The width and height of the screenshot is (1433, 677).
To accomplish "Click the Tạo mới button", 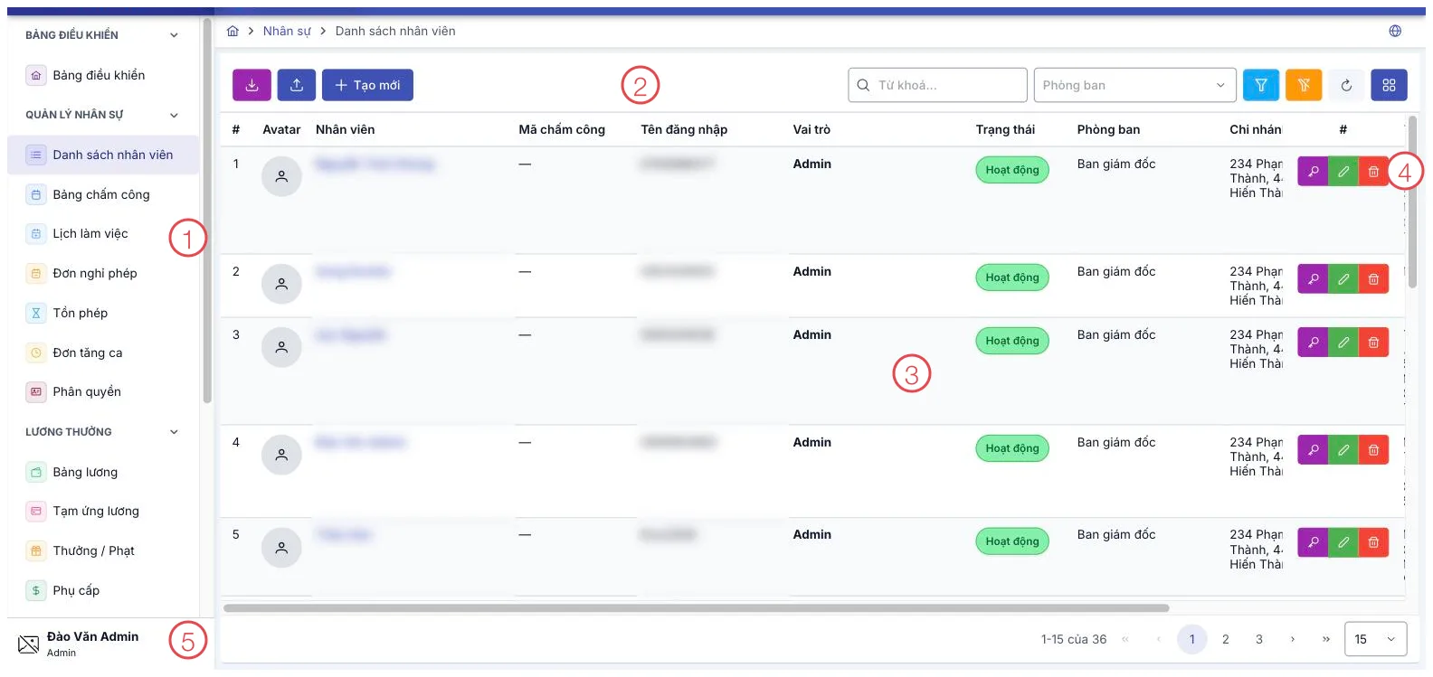I will pos(367,85).
